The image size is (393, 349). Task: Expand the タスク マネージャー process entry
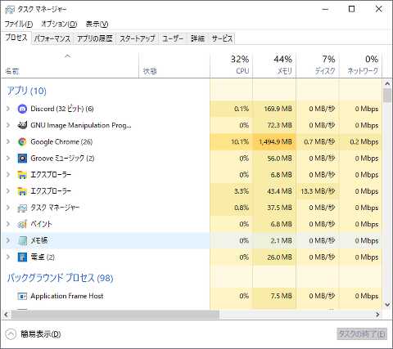click(8, 208)
